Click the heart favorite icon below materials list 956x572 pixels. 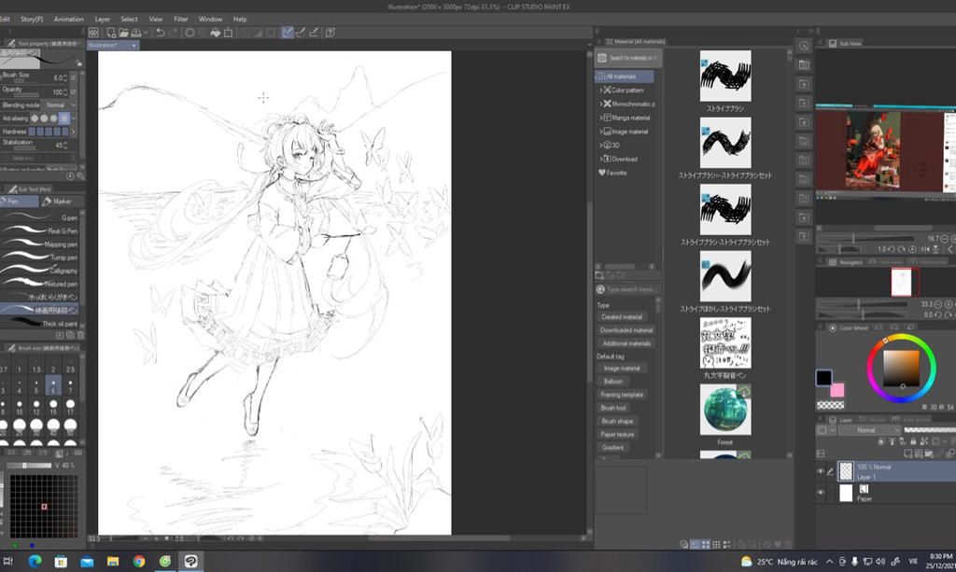(x=778, y=544)
